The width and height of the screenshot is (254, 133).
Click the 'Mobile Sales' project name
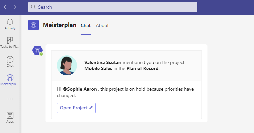(x=98, y=68)
